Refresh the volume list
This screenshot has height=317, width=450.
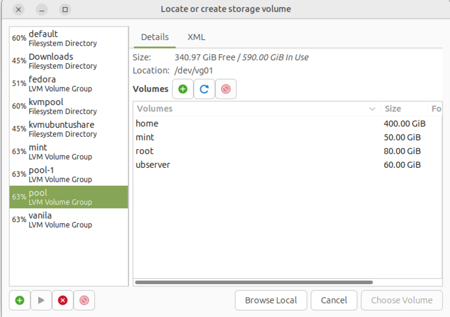(x=204, y=89)
